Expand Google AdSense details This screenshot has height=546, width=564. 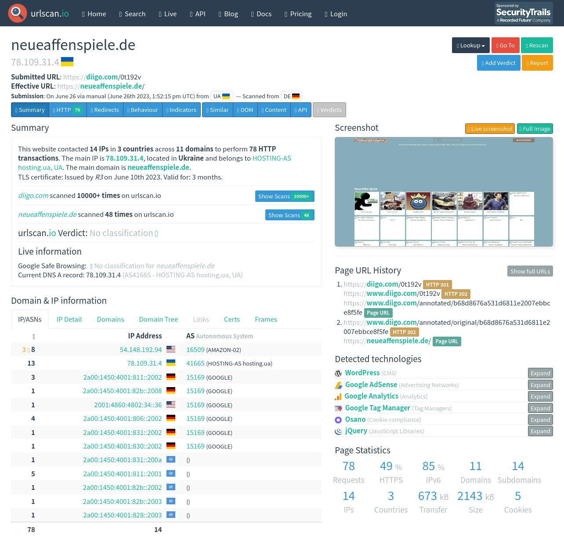tap(540, 385)
